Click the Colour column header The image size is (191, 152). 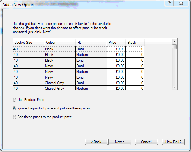[59, 42]
